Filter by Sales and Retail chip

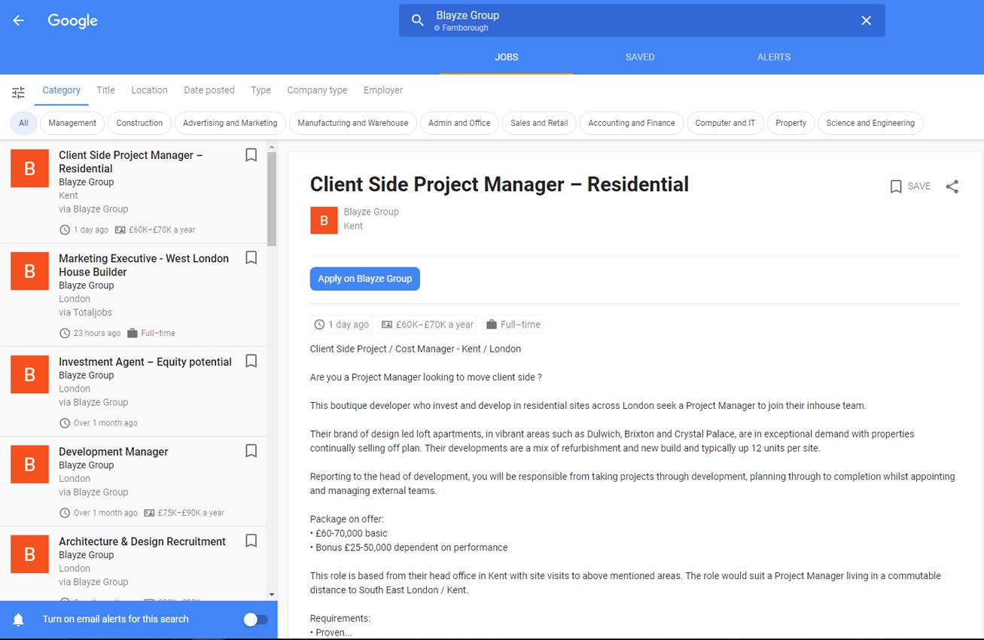(539, 123)
